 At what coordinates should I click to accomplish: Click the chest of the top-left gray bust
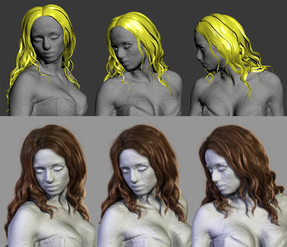[48, 98]
